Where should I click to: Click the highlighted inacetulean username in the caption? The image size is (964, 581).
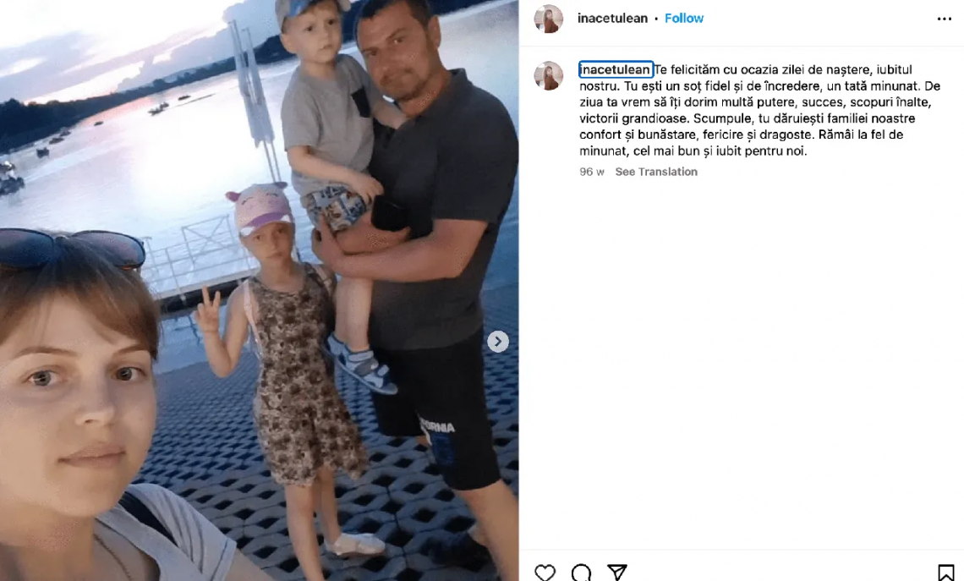[x=615, y=69]
